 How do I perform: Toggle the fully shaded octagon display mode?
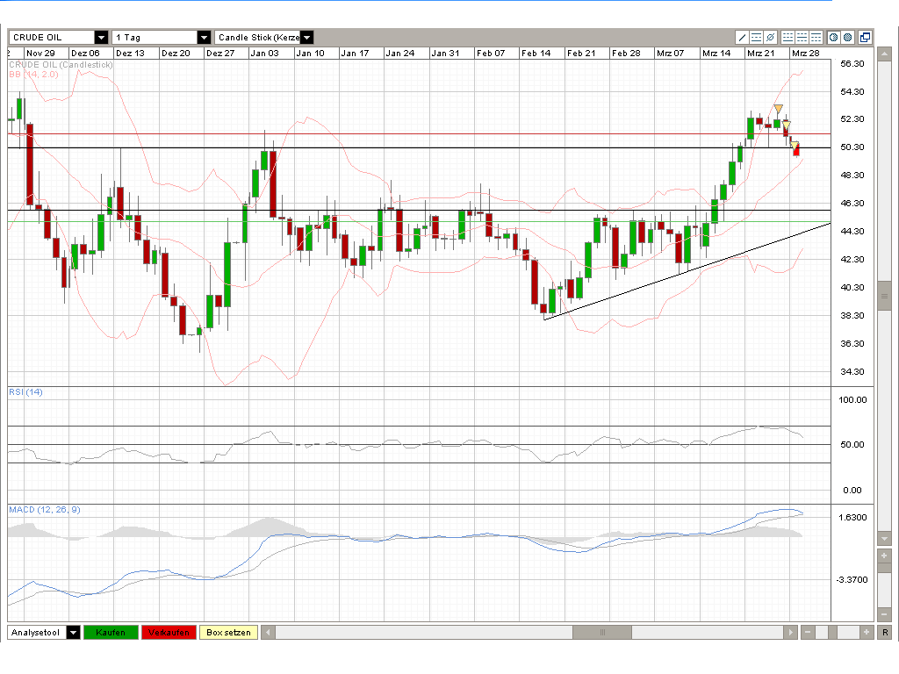point(848,37)
